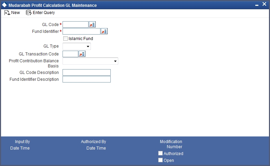Focus the Fund Identifier Description field
The width and height of the screenshot is (270, 166).
(86, 79)
